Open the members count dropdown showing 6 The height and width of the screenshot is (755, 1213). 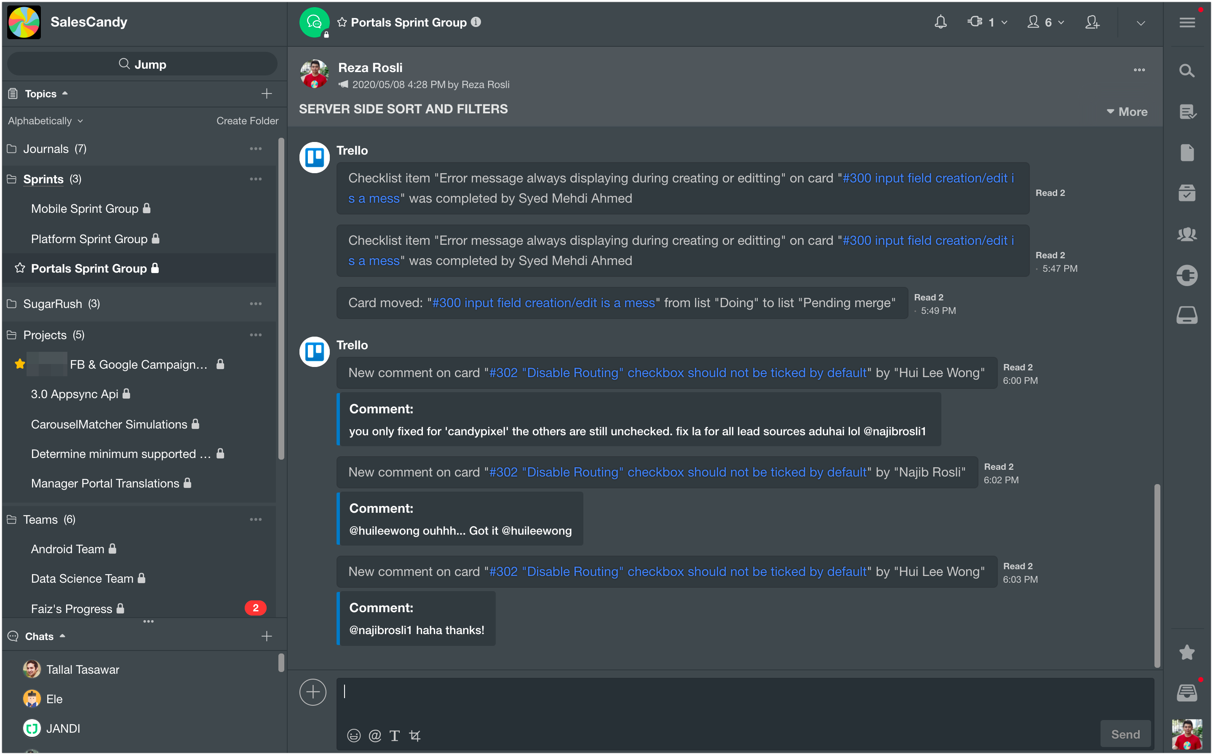(x=1046, y=22)
